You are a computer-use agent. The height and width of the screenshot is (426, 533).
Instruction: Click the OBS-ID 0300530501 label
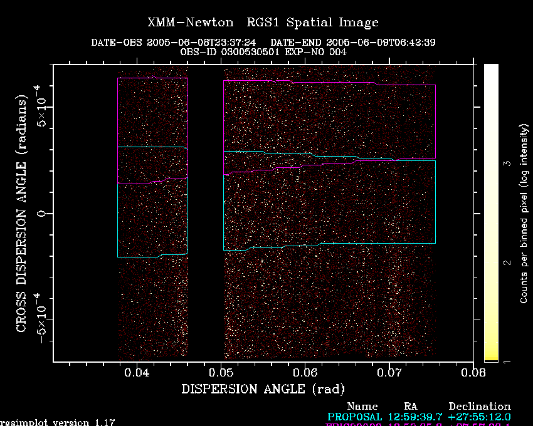click(230, 52)
